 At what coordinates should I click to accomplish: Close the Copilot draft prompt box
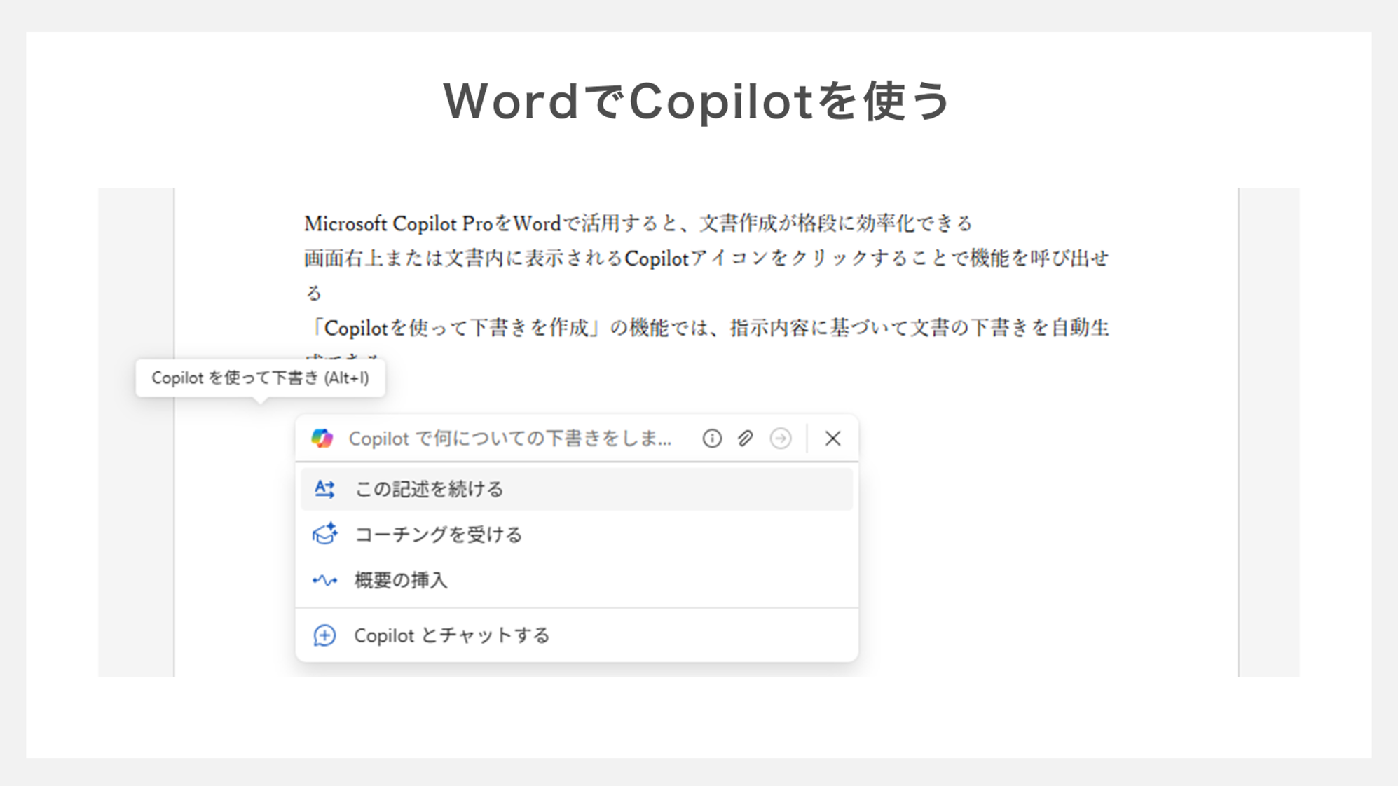point(832,439)
